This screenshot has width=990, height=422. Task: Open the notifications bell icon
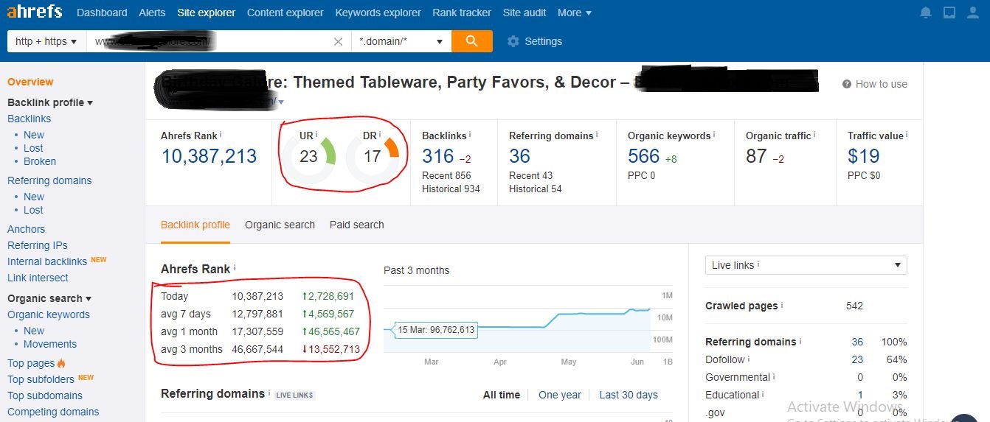[926, 13]
